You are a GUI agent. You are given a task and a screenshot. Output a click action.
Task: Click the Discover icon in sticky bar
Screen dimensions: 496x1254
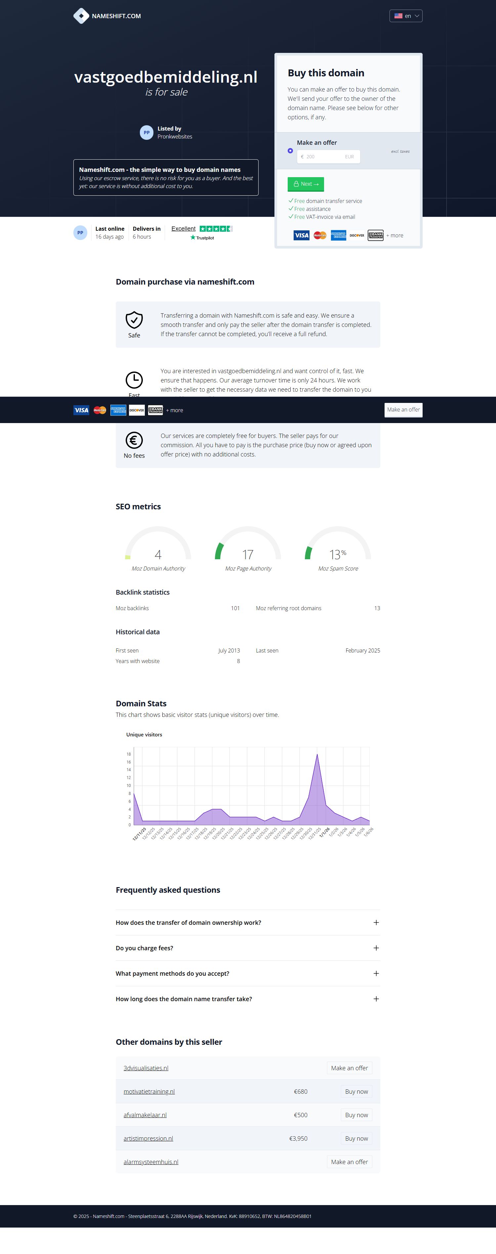pos(137,411)
